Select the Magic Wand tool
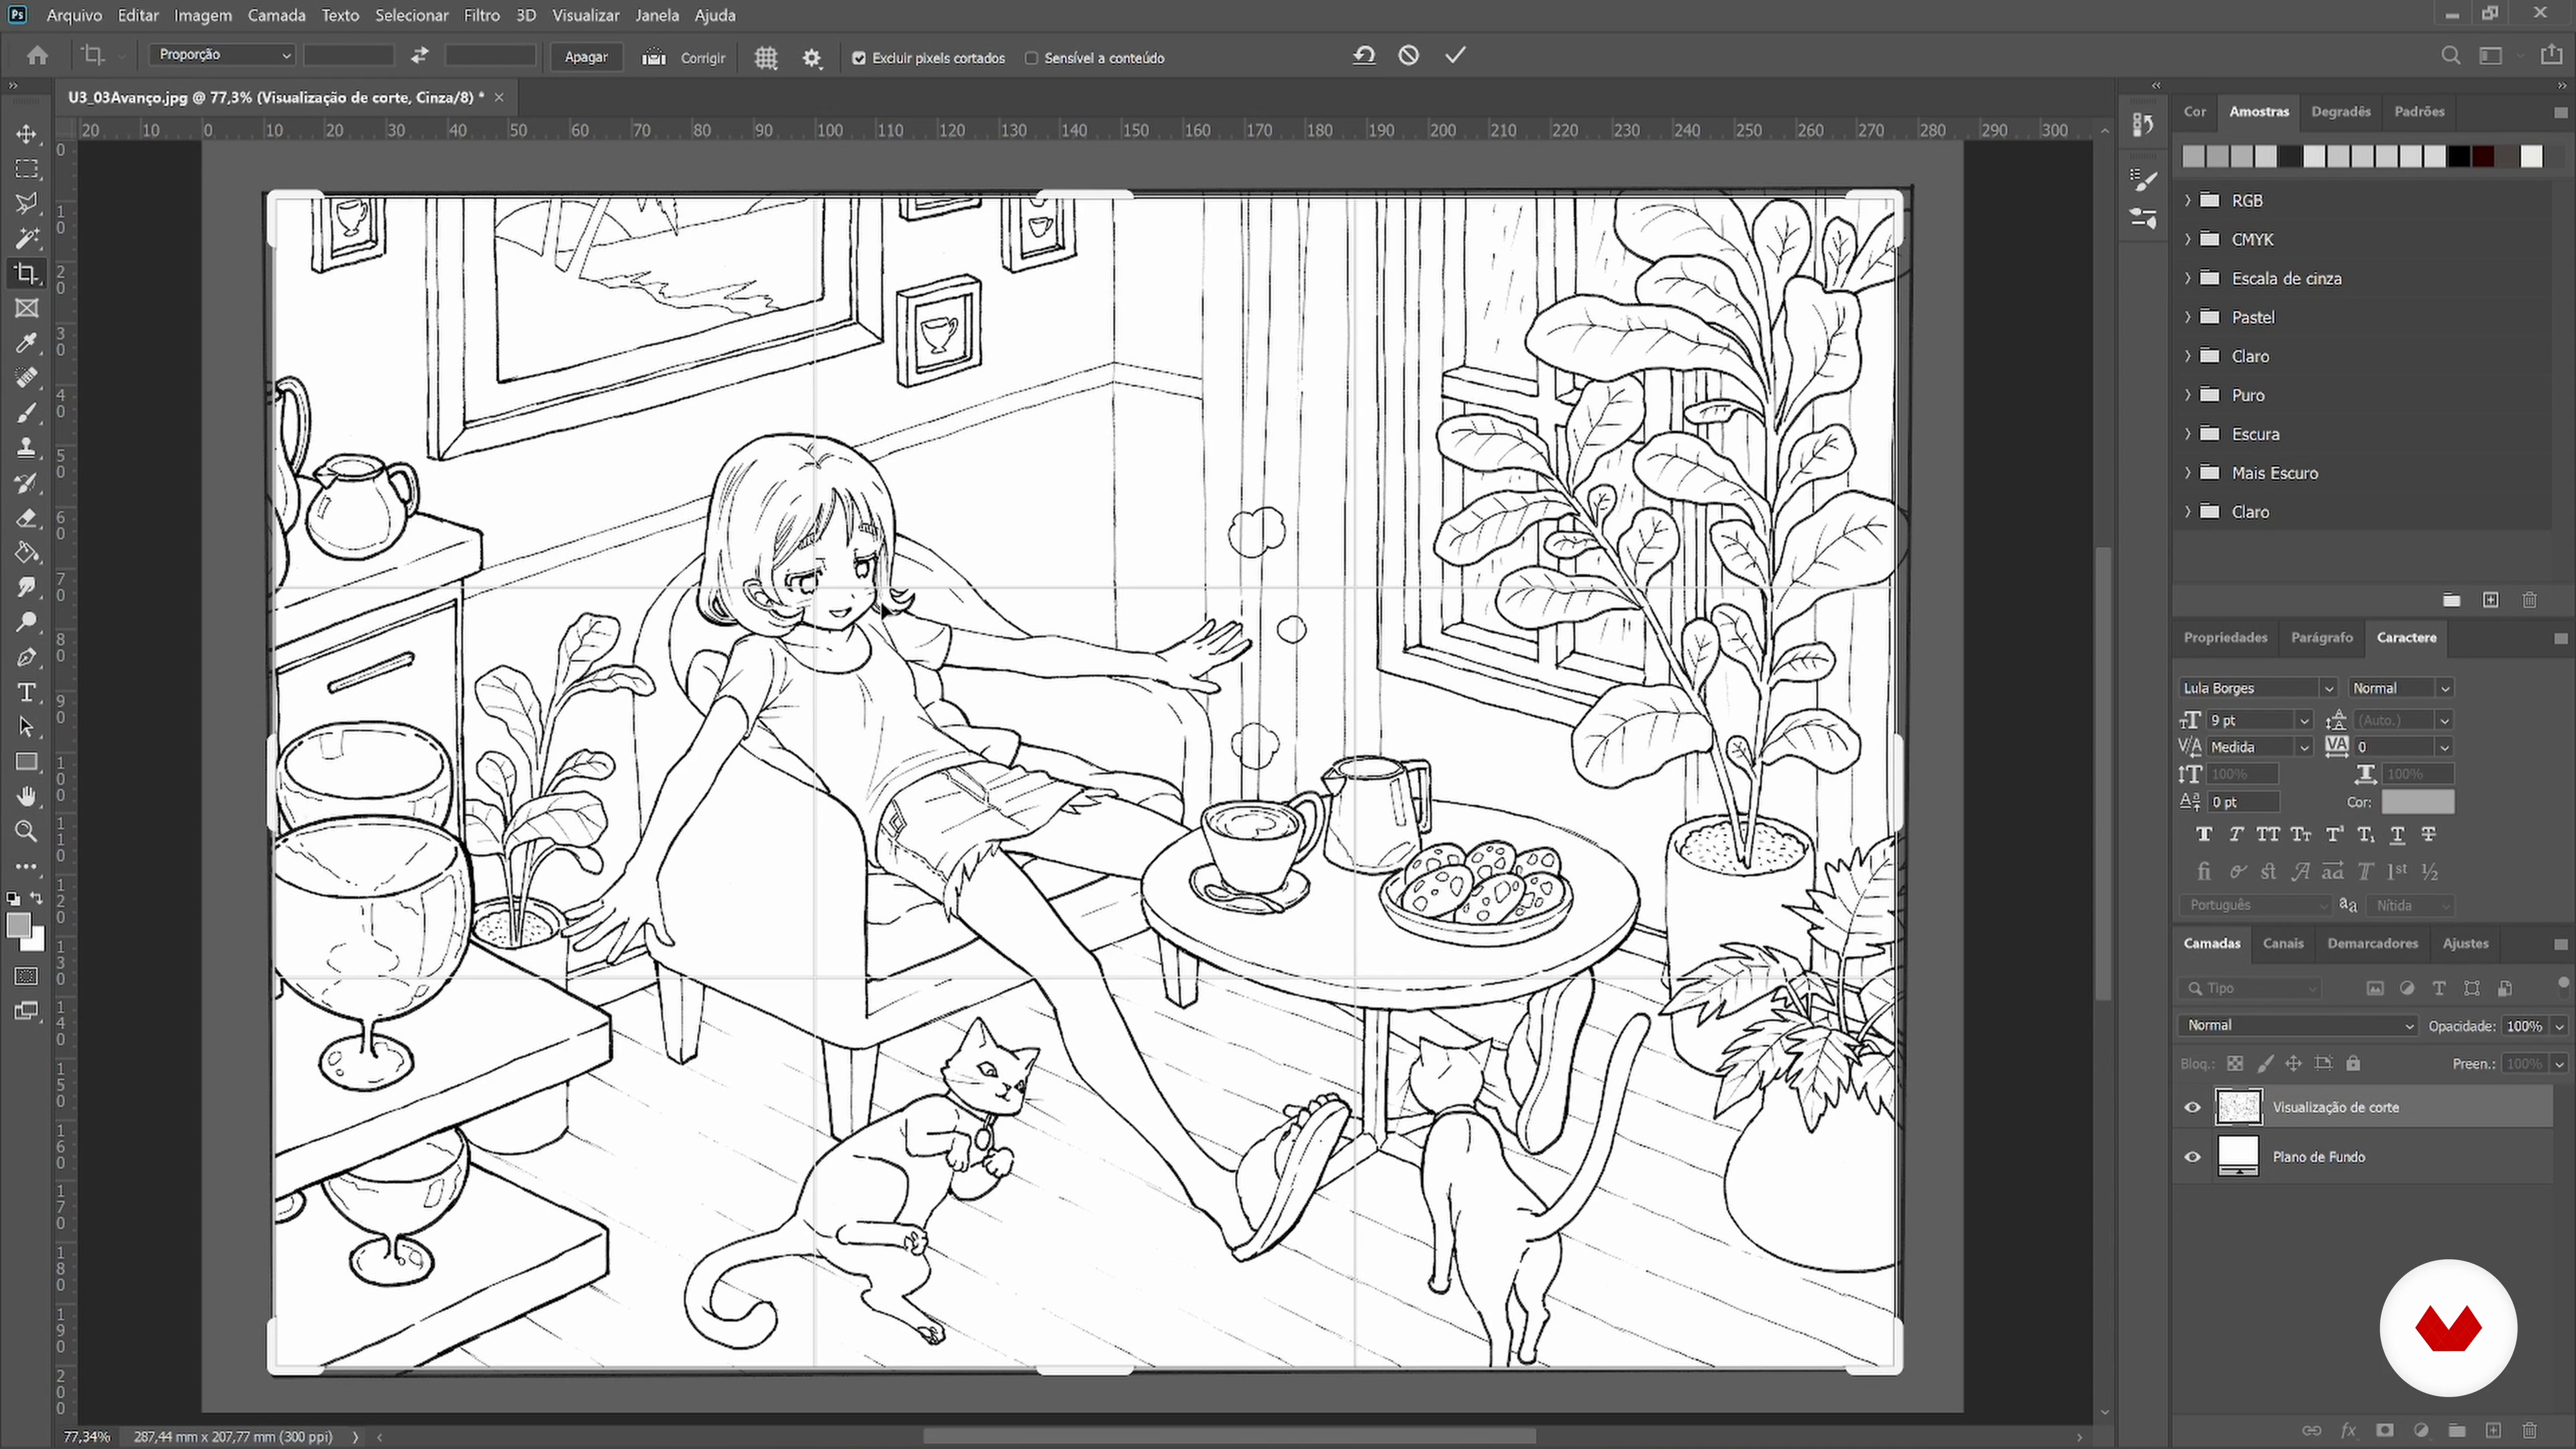 [27, 238]
